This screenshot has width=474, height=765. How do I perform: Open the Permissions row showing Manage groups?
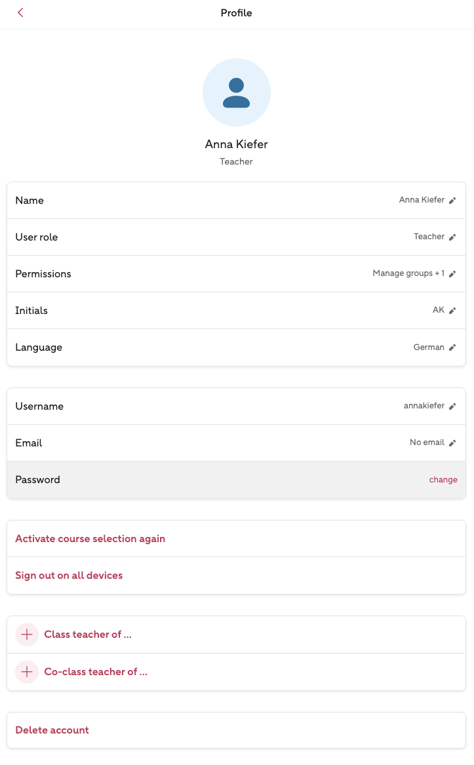236,274
